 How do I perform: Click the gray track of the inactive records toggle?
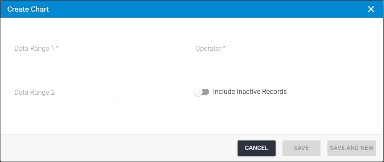point(206,92)
